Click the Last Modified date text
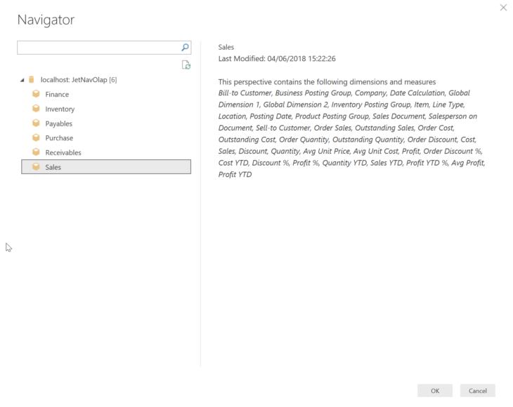This screenshot has height=407, width=513. coord(277,59)
